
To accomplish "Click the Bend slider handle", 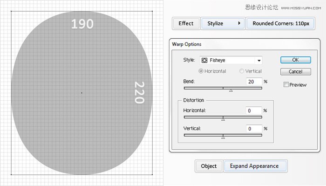I will [231, 90].
